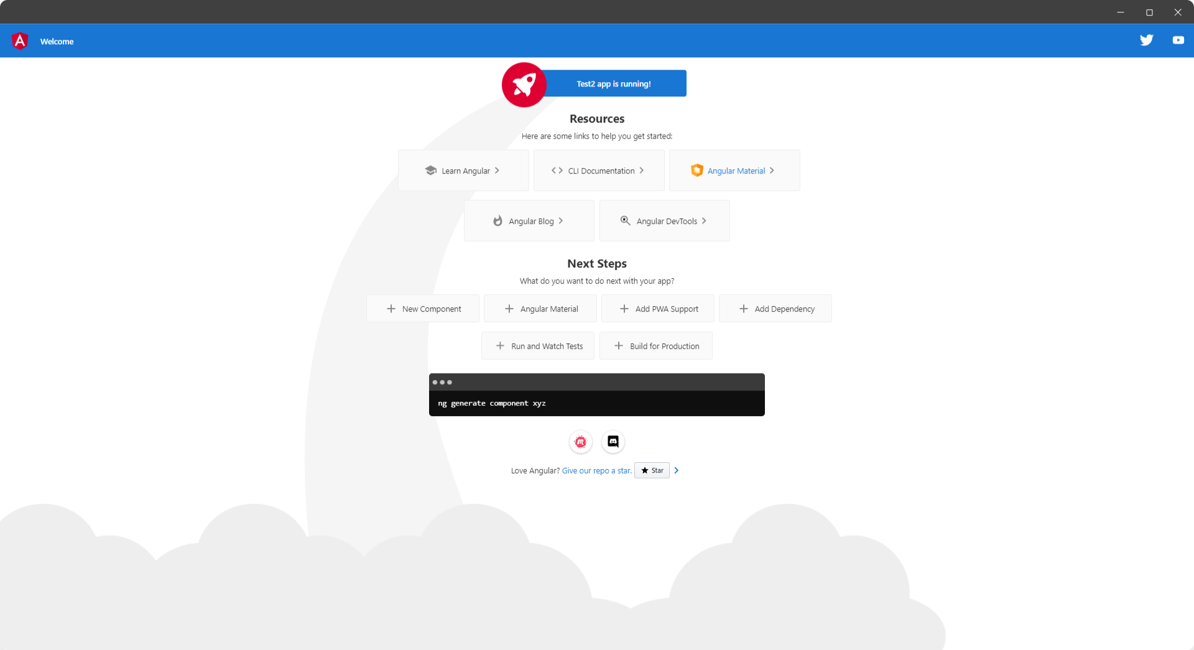Open the Angular DevTools link
Screen dimensions: 1194x650
[x=665, y=221]
